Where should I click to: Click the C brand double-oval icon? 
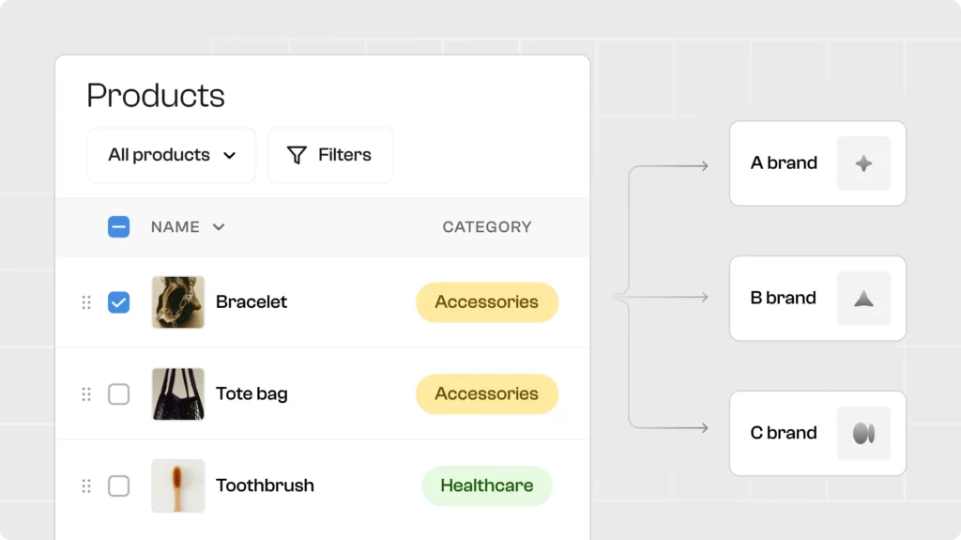point(863,433)
